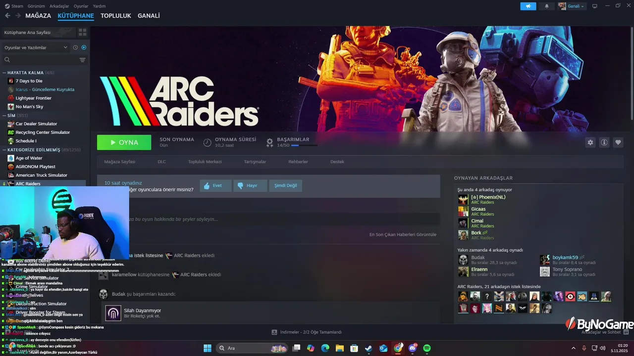Open Silah Dayanmıyor achievement icon

[113, 313]
